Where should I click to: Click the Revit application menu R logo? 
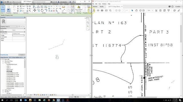coord(2,3)
